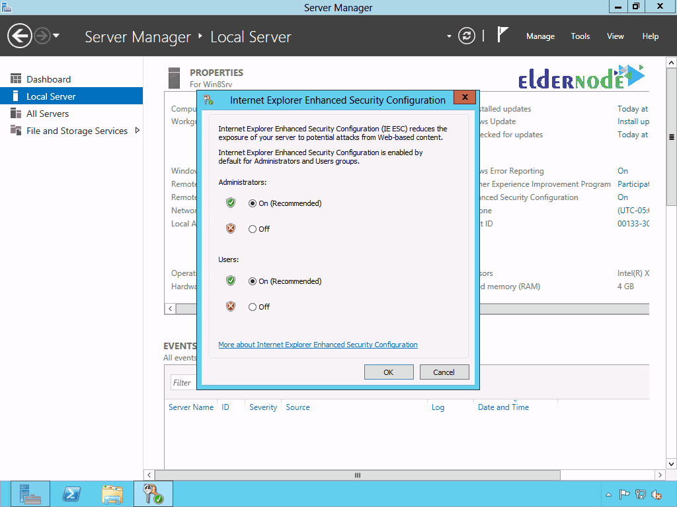Click the network icon in system tray

point(640,494)
